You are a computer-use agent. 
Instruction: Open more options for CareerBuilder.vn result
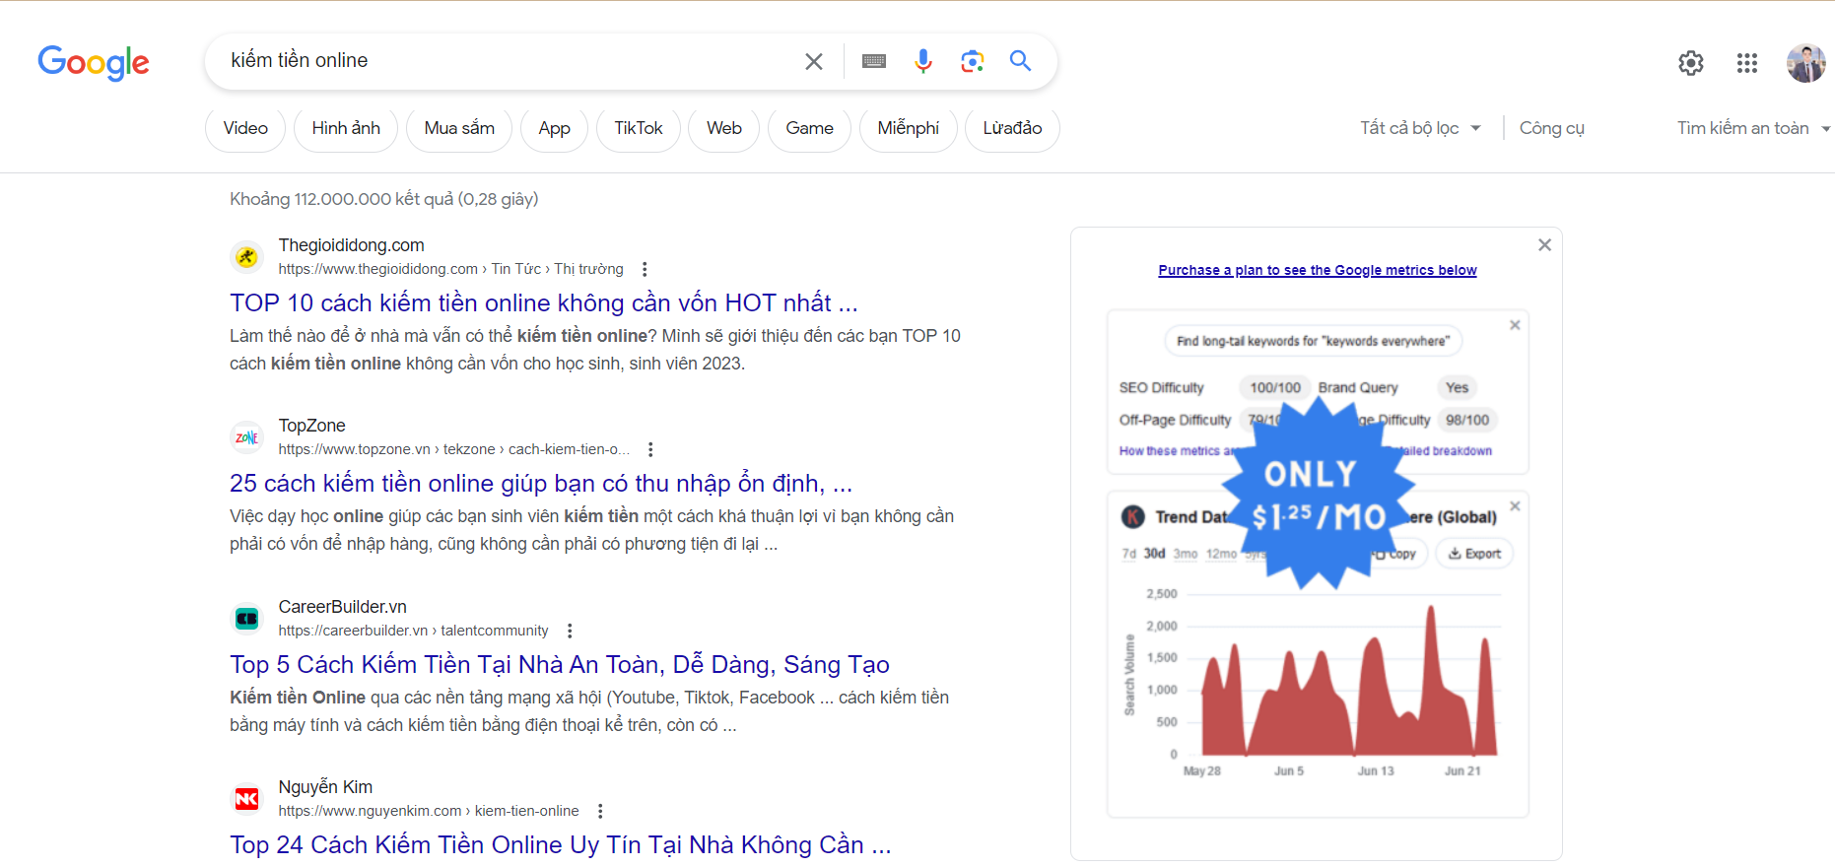tap(570, 631)
